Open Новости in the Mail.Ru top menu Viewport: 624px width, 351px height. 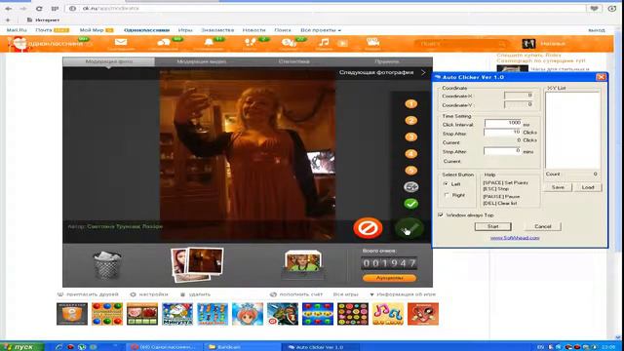tap(253, 30)
